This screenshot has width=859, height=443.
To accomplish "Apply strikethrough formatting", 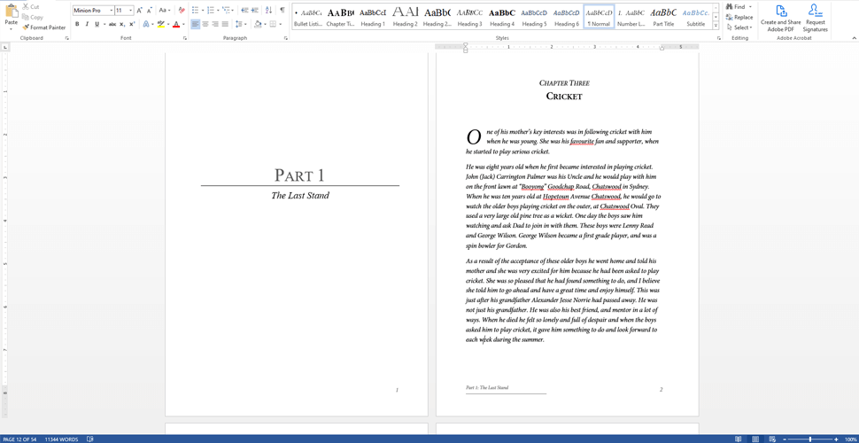I will coord(112,24).
